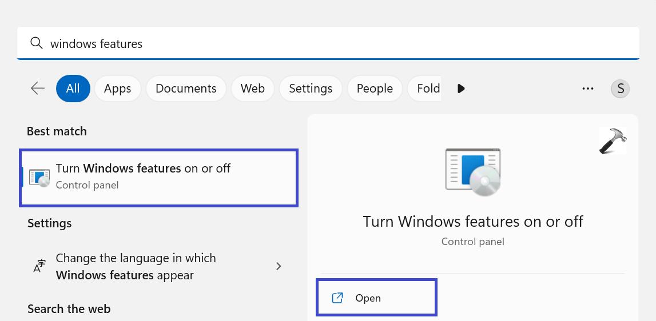Click the language settings icon
Image resolution: width=656 pixels, height=321 pixels.
coord(39,266)
